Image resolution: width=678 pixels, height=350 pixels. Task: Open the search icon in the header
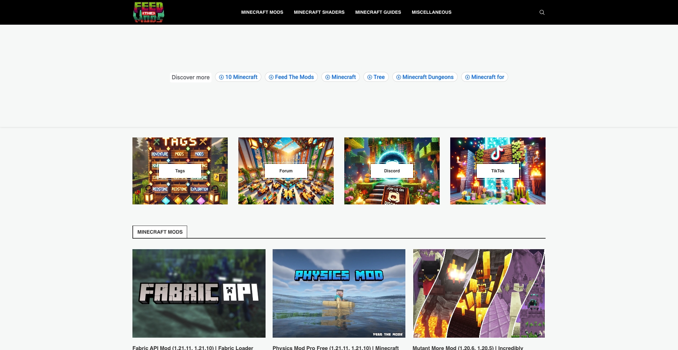point(542,12)
